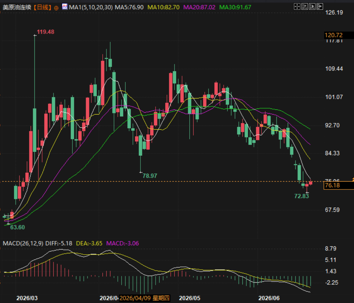The width and height of the screenshot is (354, 303).
Task: Click the 美原油连续 instrument name
Action: pos(17,8)
